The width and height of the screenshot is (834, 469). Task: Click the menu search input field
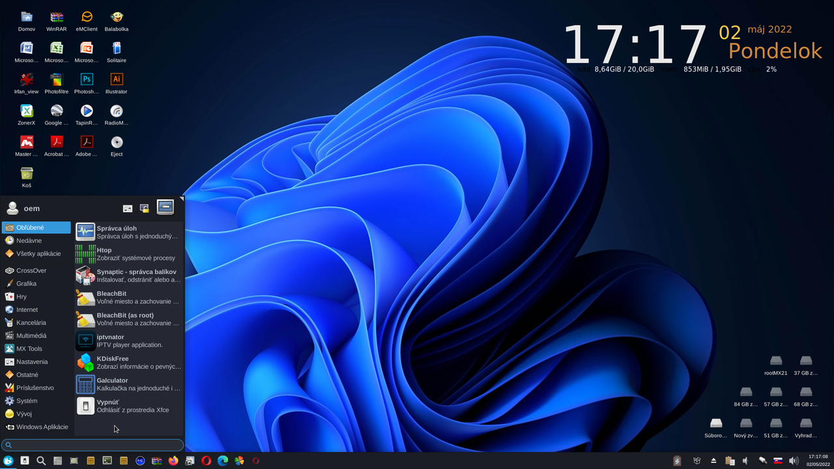click(93, 445)
